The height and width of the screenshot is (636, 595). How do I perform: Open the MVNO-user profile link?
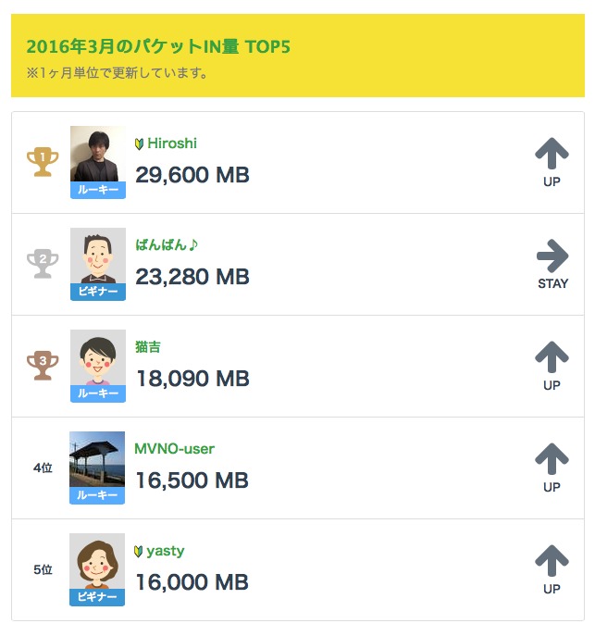175,449
